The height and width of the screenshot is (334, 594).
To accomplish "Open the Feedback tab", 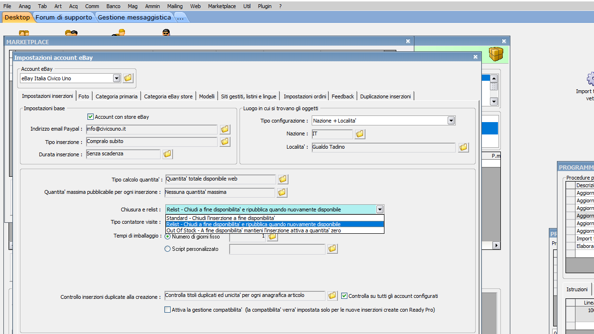I will click(x=343, y=96).
